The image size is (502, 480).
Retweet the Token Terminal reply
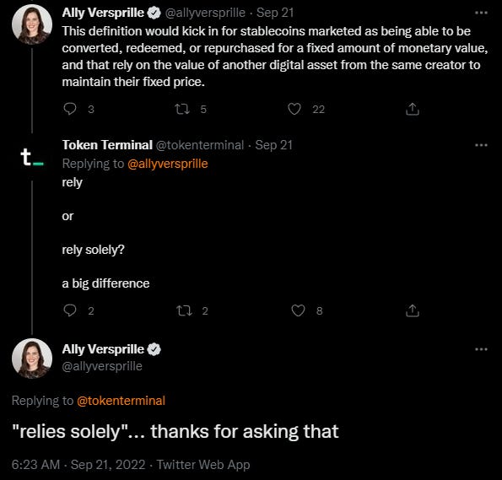tap(184, 310)
